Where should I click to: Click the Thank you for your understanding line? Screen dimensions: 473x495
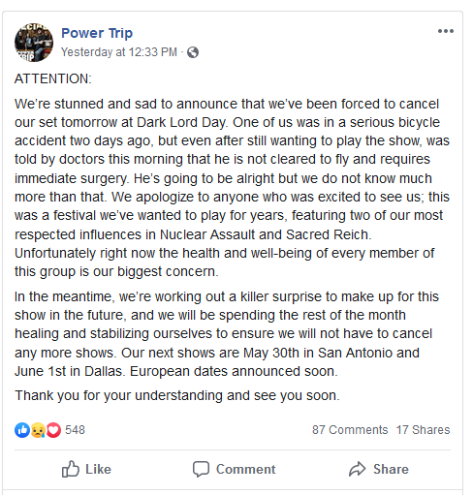coord(177,395)
